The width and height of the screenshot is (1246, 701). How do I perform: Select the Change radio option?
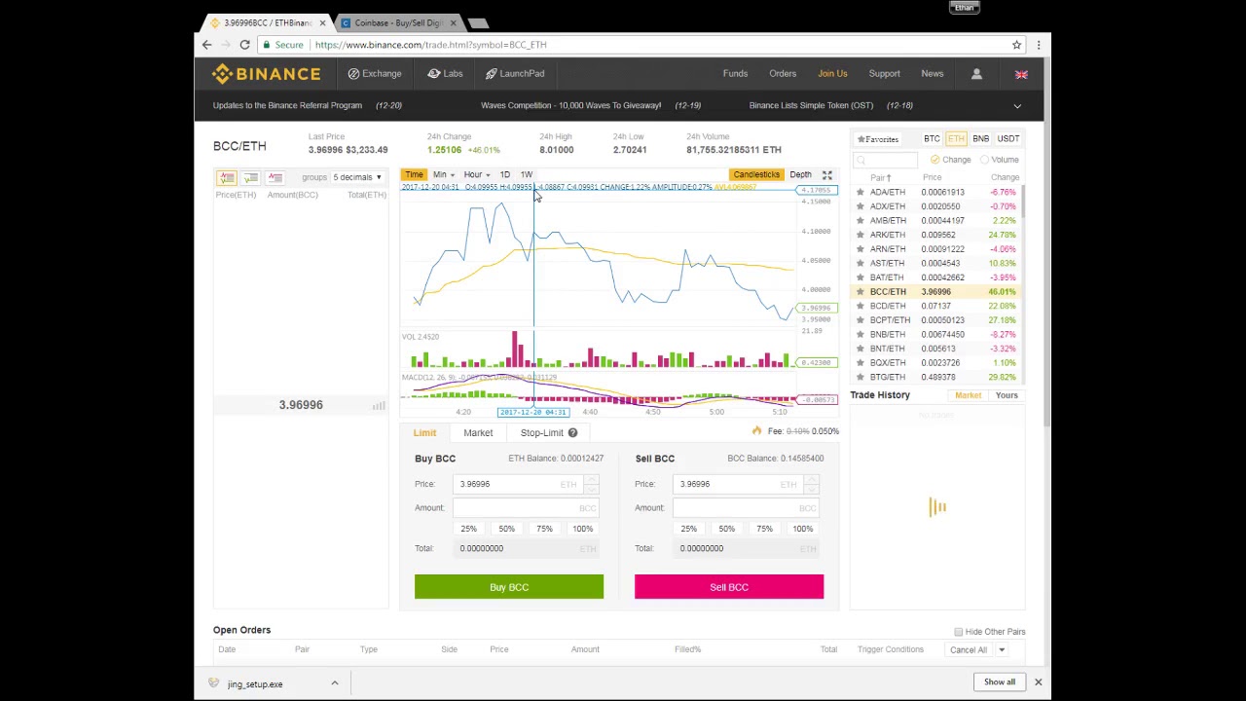tap(934, 160)
